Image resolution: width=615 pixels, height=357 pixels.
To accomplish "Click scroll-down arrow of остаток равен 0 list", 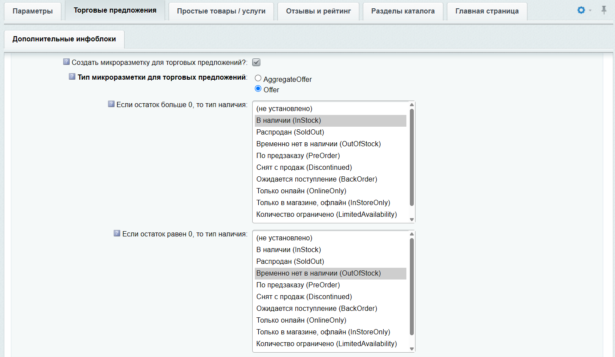I will 412,349.
